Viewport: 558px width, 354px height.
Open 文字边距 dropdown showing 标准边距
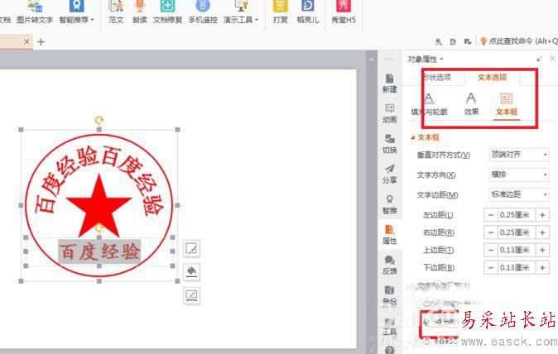click(x=519, y=194)
